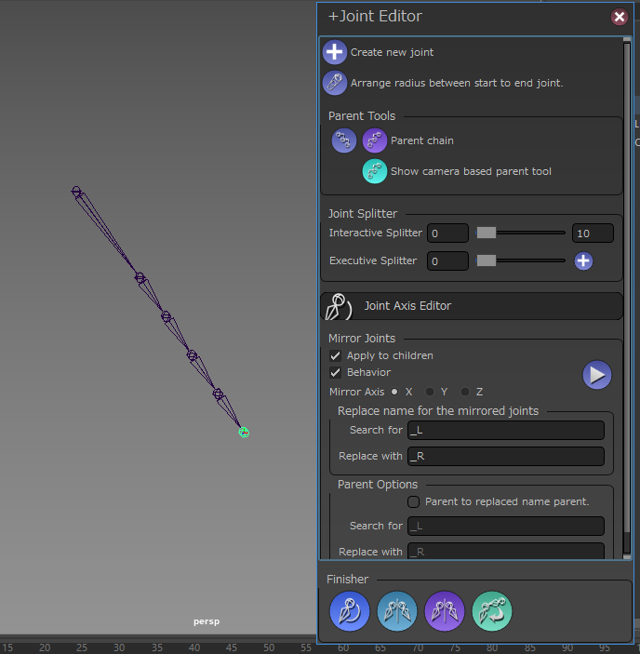Select the top root joint in viewport
Viewport: 640px width, 654px height.
coord(76,192)
